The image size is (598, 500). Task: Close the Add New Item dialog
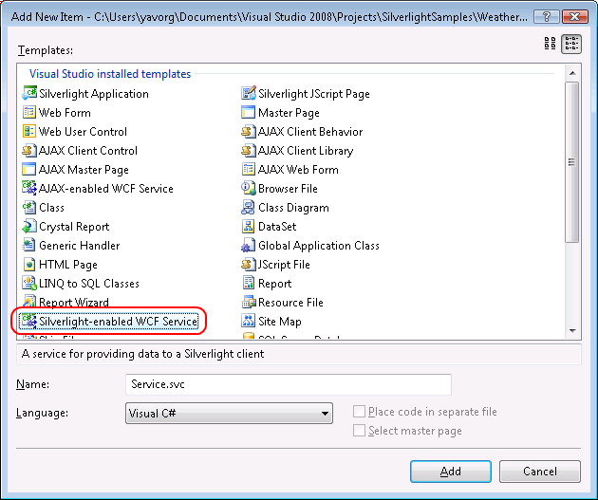pos(575,17)
